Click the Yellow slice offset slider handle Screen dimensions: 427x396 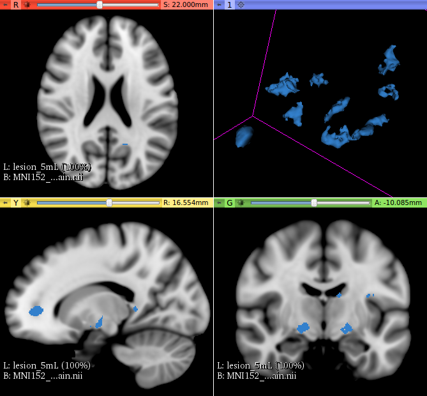coord(109,202)
